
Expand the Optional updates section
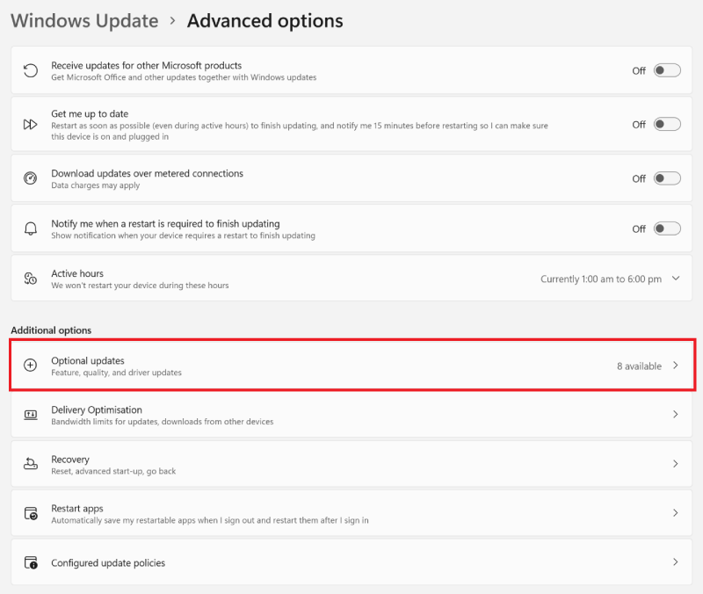pos(676,365)
